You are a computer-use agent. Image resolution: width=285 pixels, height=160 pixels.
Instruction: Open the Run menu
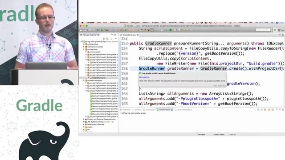[164, 22]
